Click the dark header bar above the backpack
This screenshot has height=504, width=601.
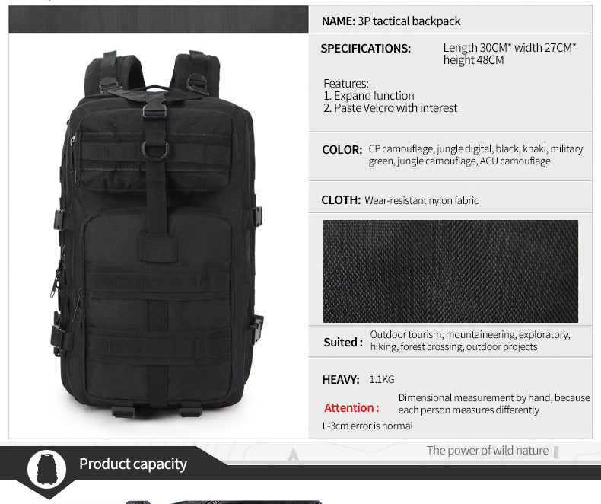(x=158, y=20)
